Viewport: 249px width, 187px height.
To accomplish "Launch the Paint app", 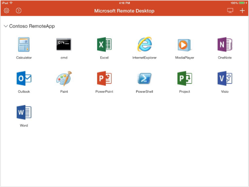I will point(64,78).
